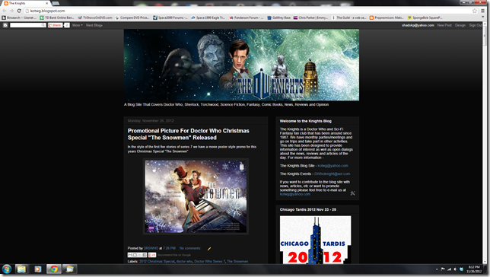Open the Windows Start button
The width and height of the screenshot is (490, 277).
7,269
